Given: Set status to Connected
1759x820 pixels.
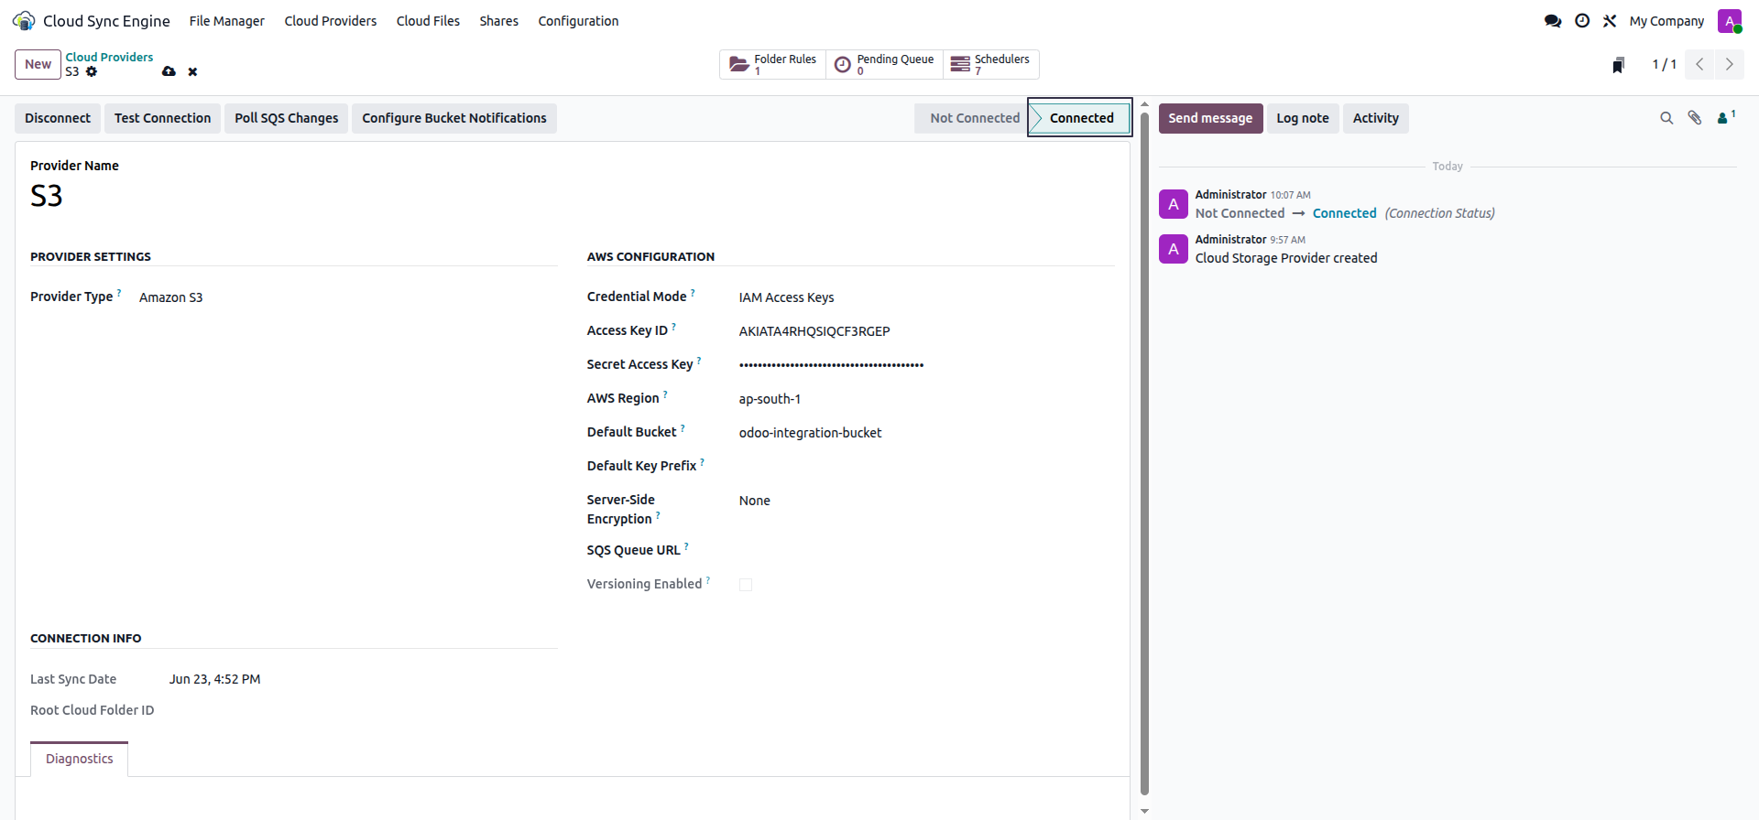Looking at the screenshot, I should [x=1081, y=118].
